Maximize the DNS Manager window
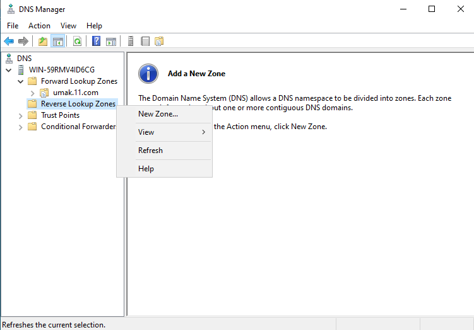Image resolution: width=474 pixels, height=330 pixels. pyautogui.click(x=432, y=9)
